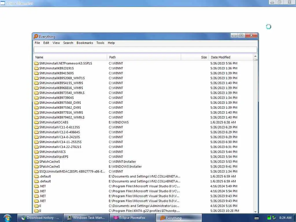
Task: Click date 5/26/2023 10:28 PM cell
Action: 225,211
